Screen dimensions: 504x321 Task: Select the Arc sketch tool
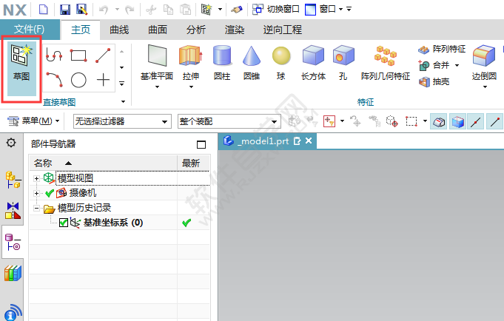pyautogui.click(x=54, y=80)
